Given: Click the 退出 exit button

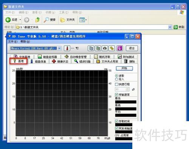Looking at the screenshot, I should tap(132, 48).
